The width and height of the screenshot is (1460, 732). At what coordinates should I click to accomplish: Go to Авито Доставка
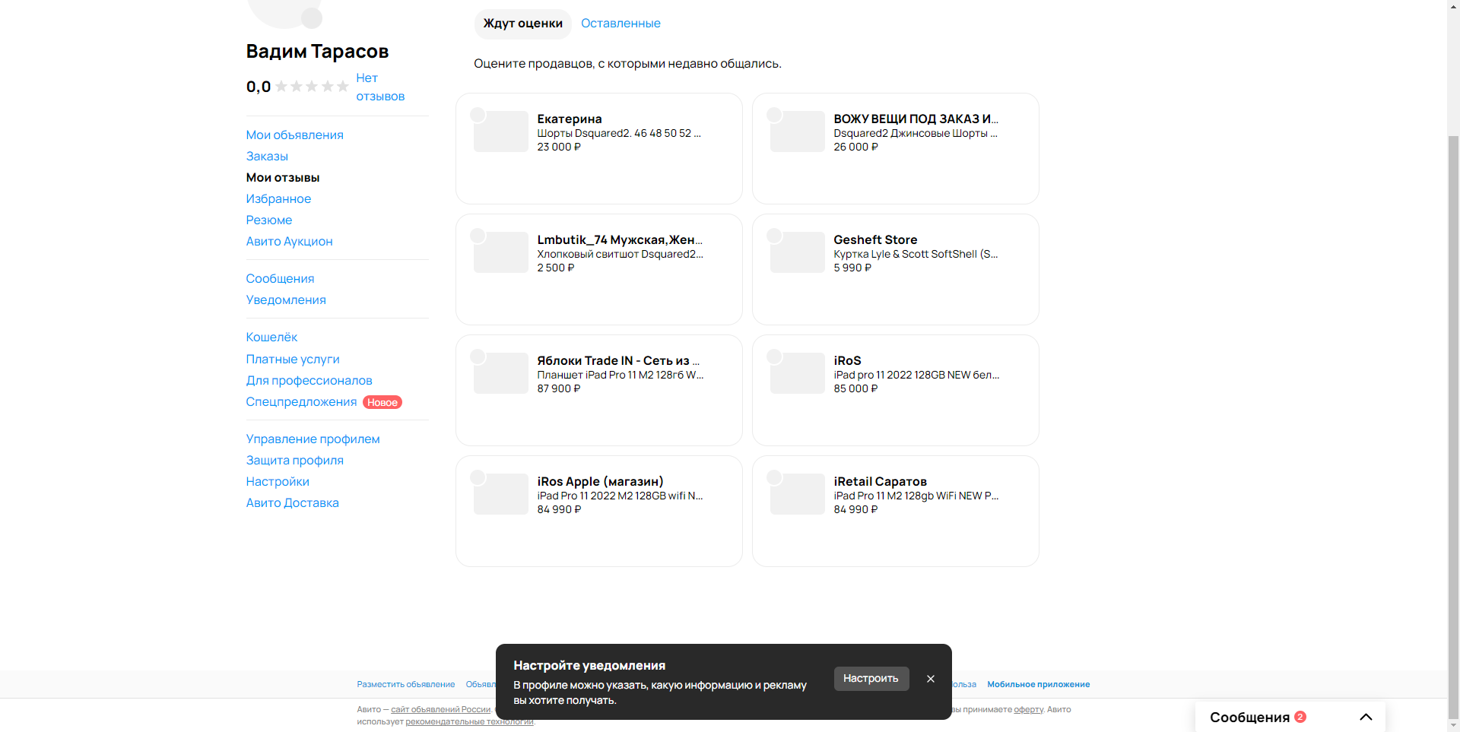tap(292, 502)
